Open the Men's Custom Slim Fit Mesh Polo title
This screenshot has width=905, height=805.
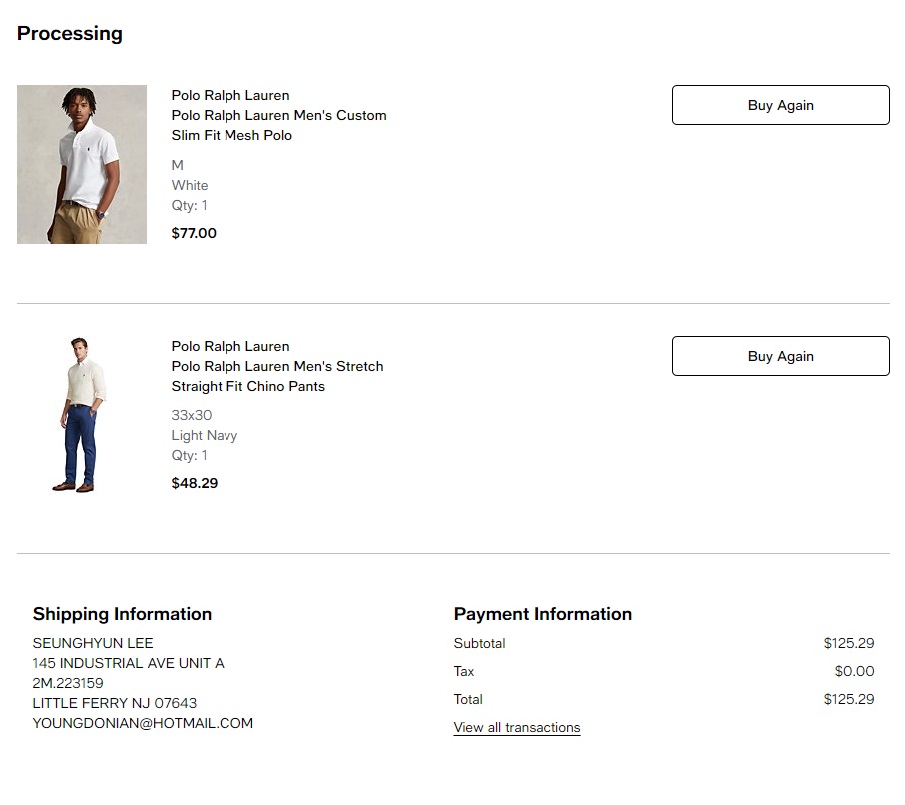[278, 125]
